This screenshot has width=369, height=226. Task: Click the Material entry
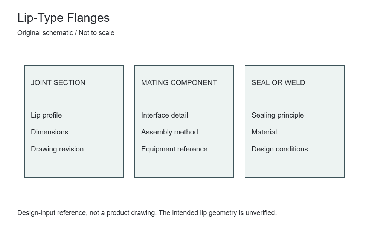[264, 132]
